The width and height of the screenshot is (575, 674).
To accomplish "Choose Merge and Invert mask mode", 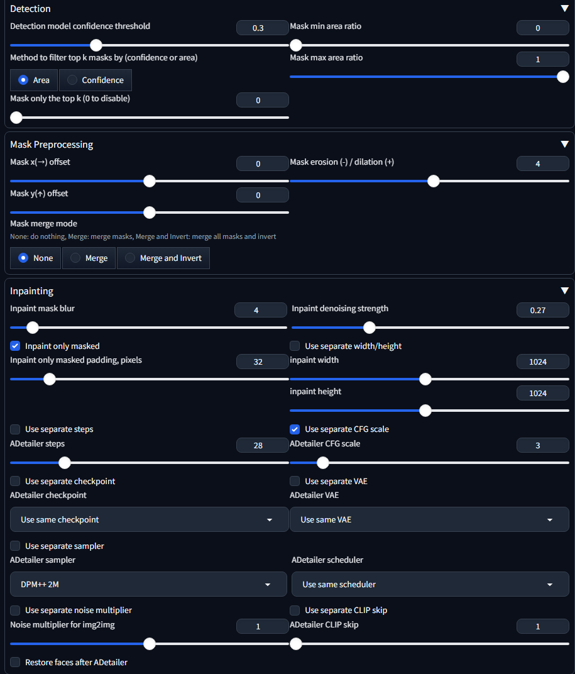I will tap(163, 258).
